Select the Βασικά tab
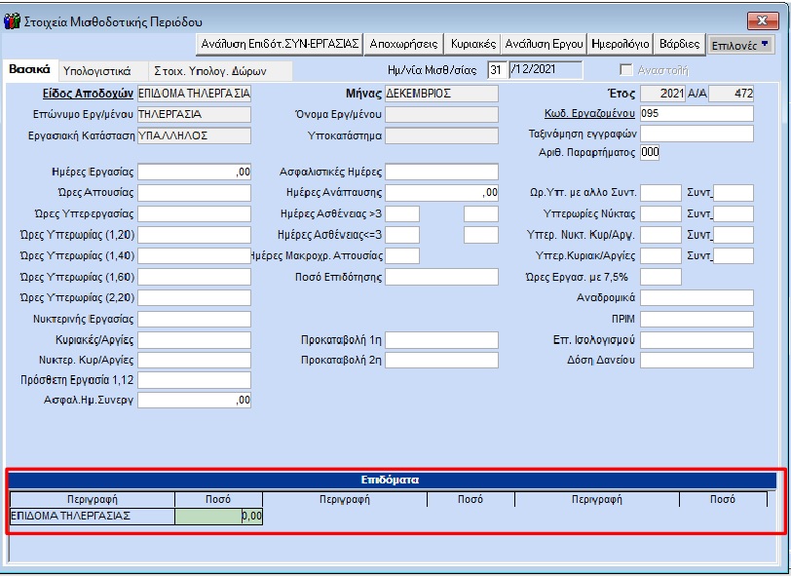This screenshot has width=791, height=577. click(29, 70)
